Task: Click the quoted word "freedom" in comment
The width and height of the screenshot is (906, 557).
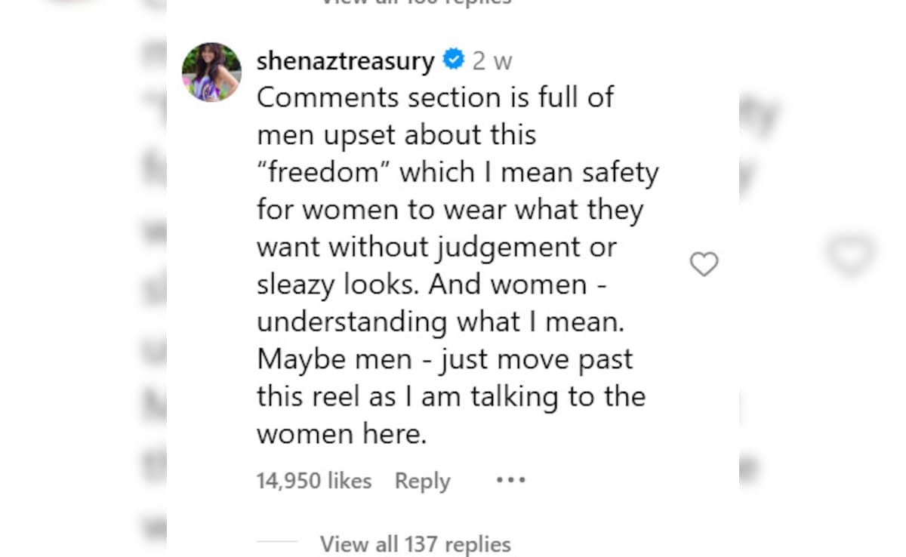Action: pyautogui.click(x=322, y=173)
